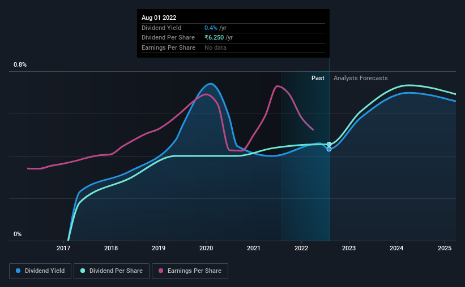The height and width of the screenshot is (287, 465).
Task: Toggle the Earnings Per Share legend button
Action: pos(190,271)
